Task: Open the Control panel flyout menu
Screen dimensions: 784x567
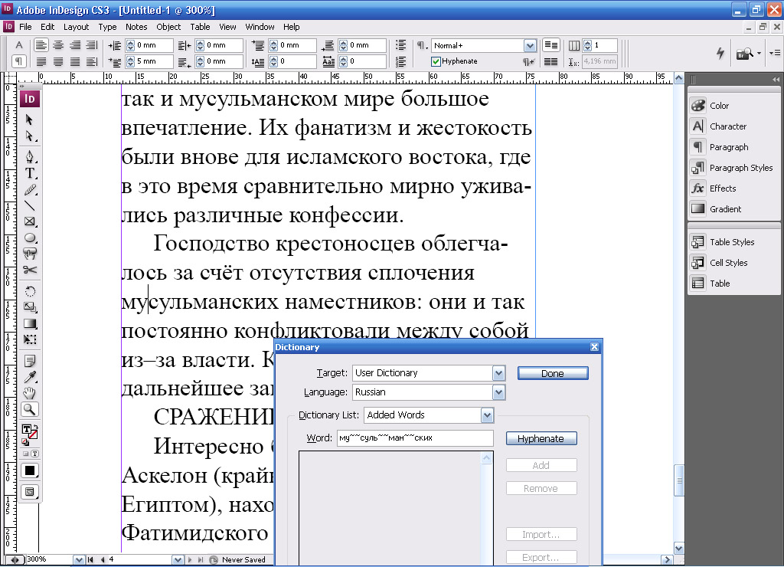Action: pyautogui.click(x=775, y=53)
